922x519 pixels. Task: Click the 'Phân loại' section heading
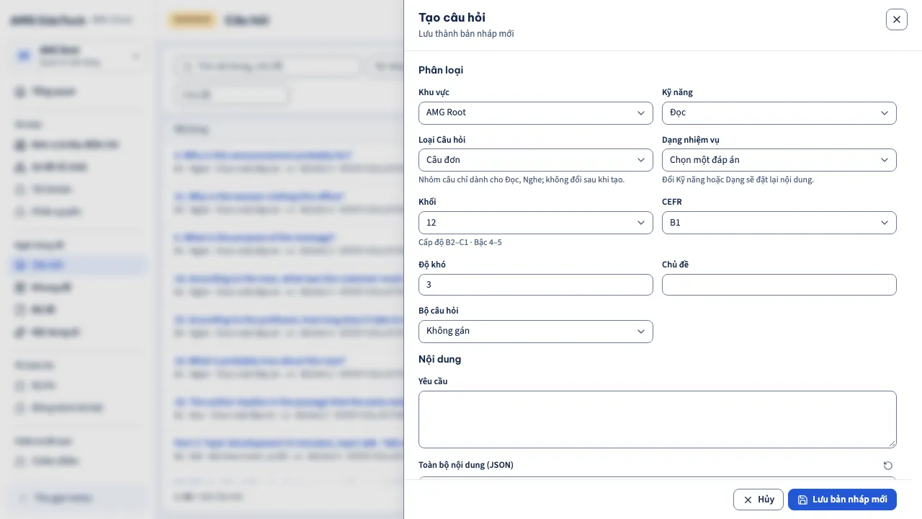click(441, 70)
